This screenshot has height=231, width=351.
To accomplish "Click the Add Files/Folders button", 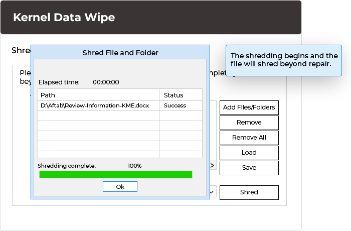I will (x=249, y=107).
